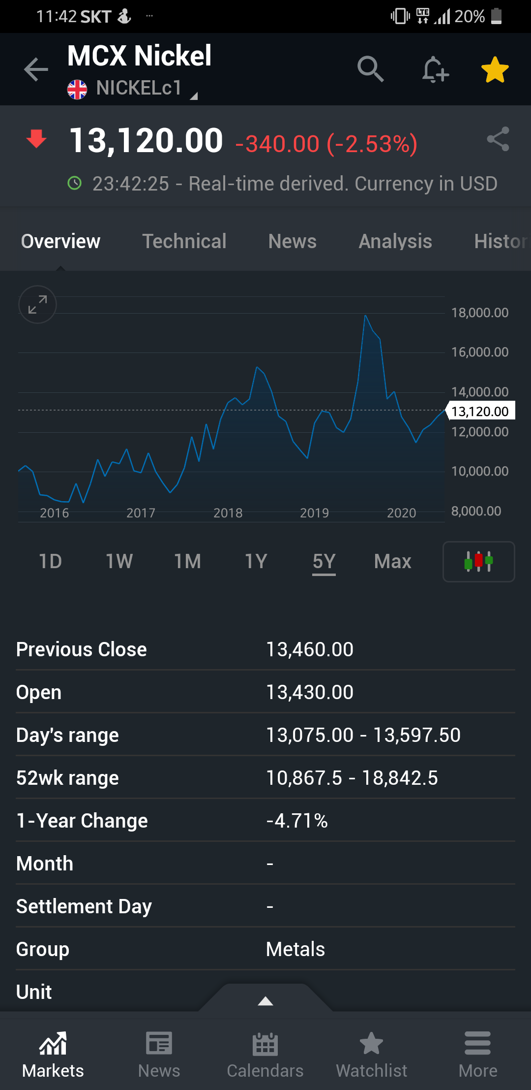The height and width of the screenshot is (1090, 531).
Task: Open the More menu
Action: [x=478, y=1056]
